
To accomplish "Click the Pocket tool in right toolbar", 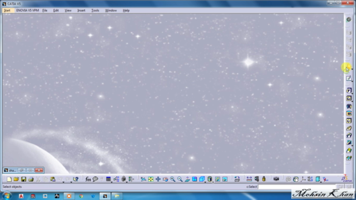I will 349,98.
